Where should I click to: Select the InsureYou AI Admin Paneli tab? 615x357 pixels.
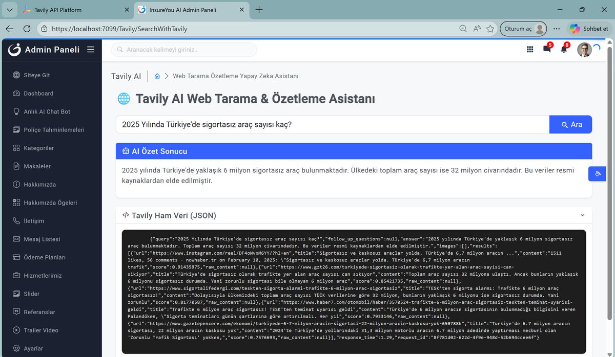(194, 10)
